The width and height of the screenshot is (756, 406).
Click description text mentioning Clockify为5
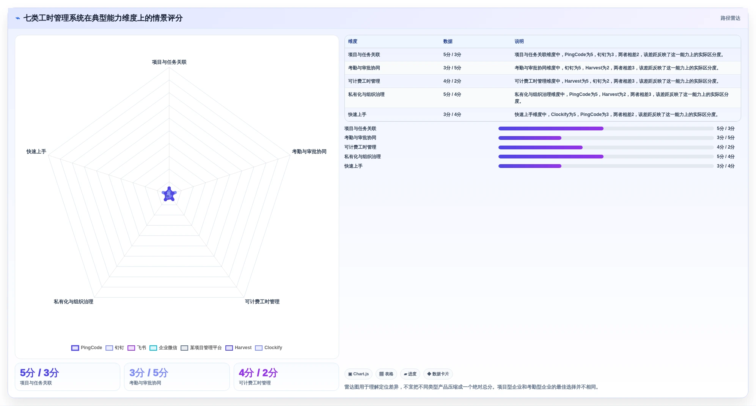click(x=616, y=114)
